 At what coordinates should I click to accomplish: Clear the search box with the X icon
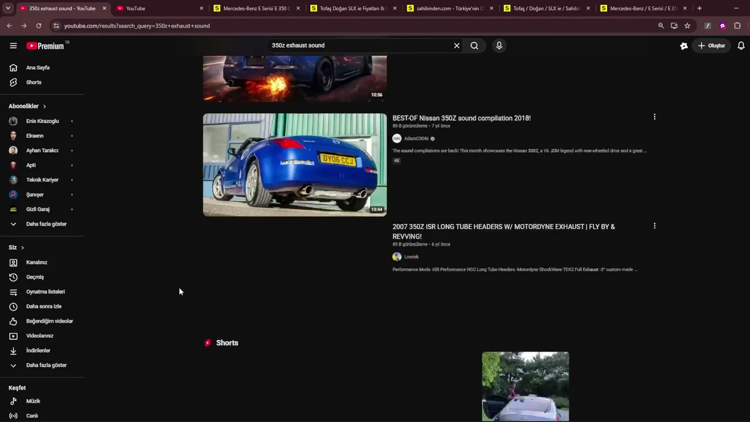457,46
